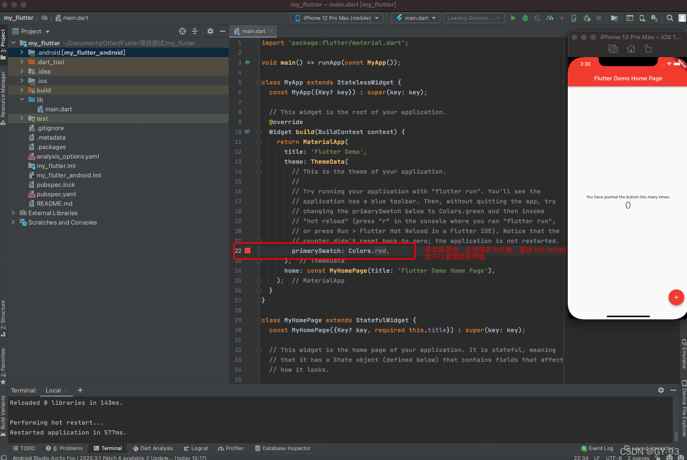This screenshot has width=687, height=460.
Task: Click the user account avatar icon
Action: (x=682, y=18)
